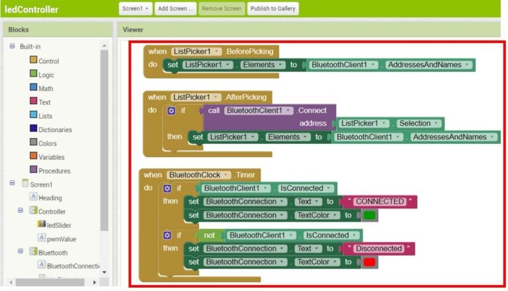Open the Screen1 dropdown button
508x291 pixels.
tap(136, 9)
